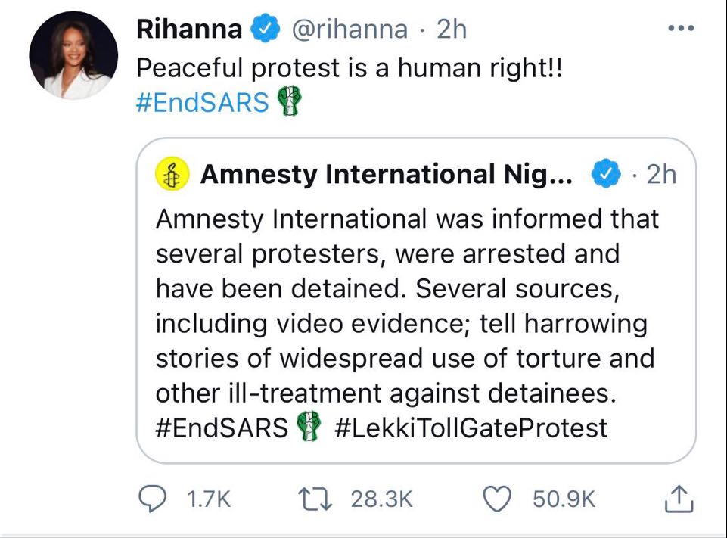Click the #LekkiTollGateProtest hashtag
Viewport: 727px width, 538px height.
coord(470,428)
